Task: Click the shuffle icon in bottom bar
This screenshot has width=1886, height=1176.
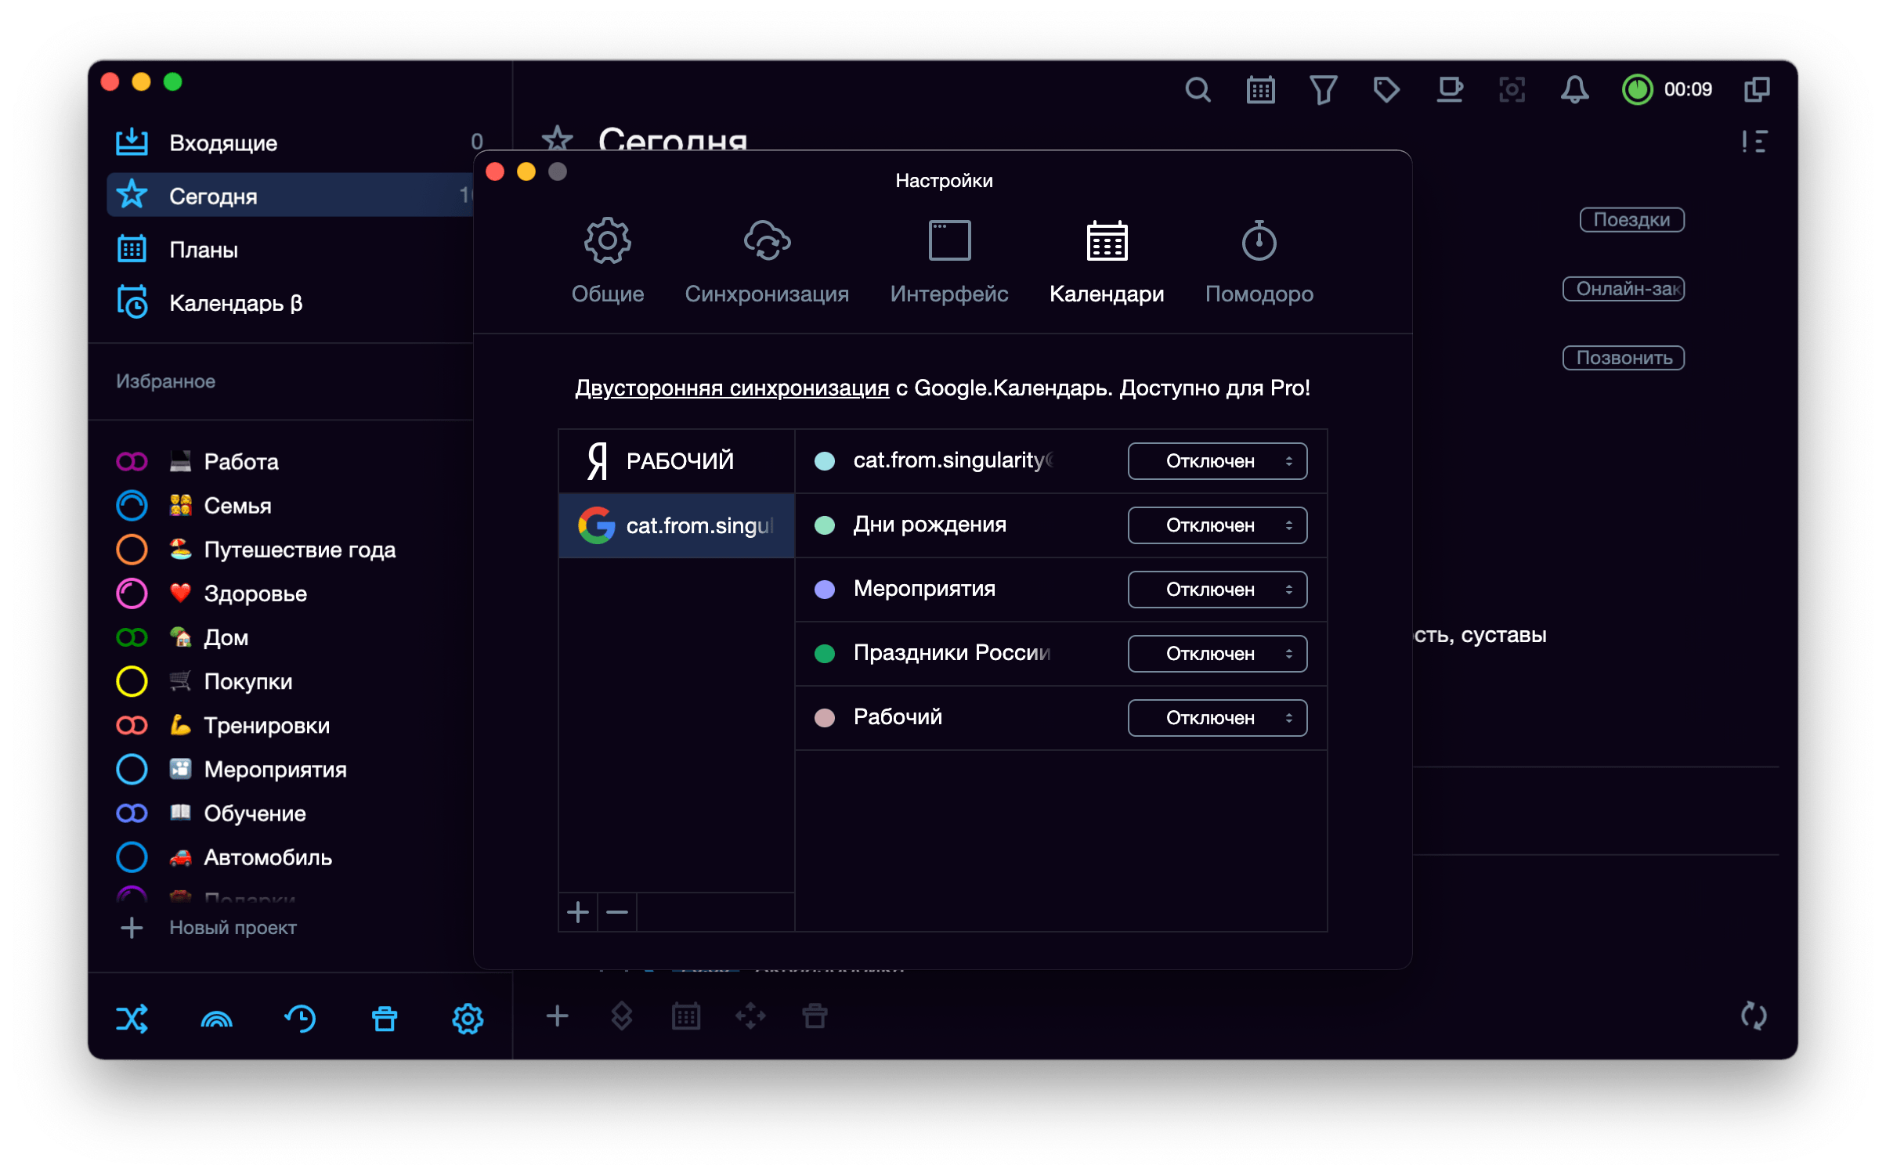Action: (132, 1019)
